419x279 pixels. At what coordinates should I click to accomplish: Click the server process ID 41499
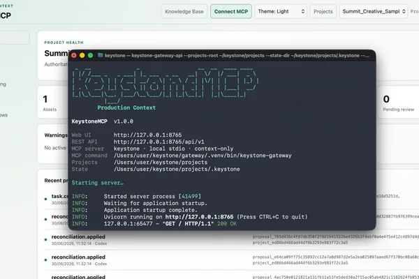click(x=189, y=197)
